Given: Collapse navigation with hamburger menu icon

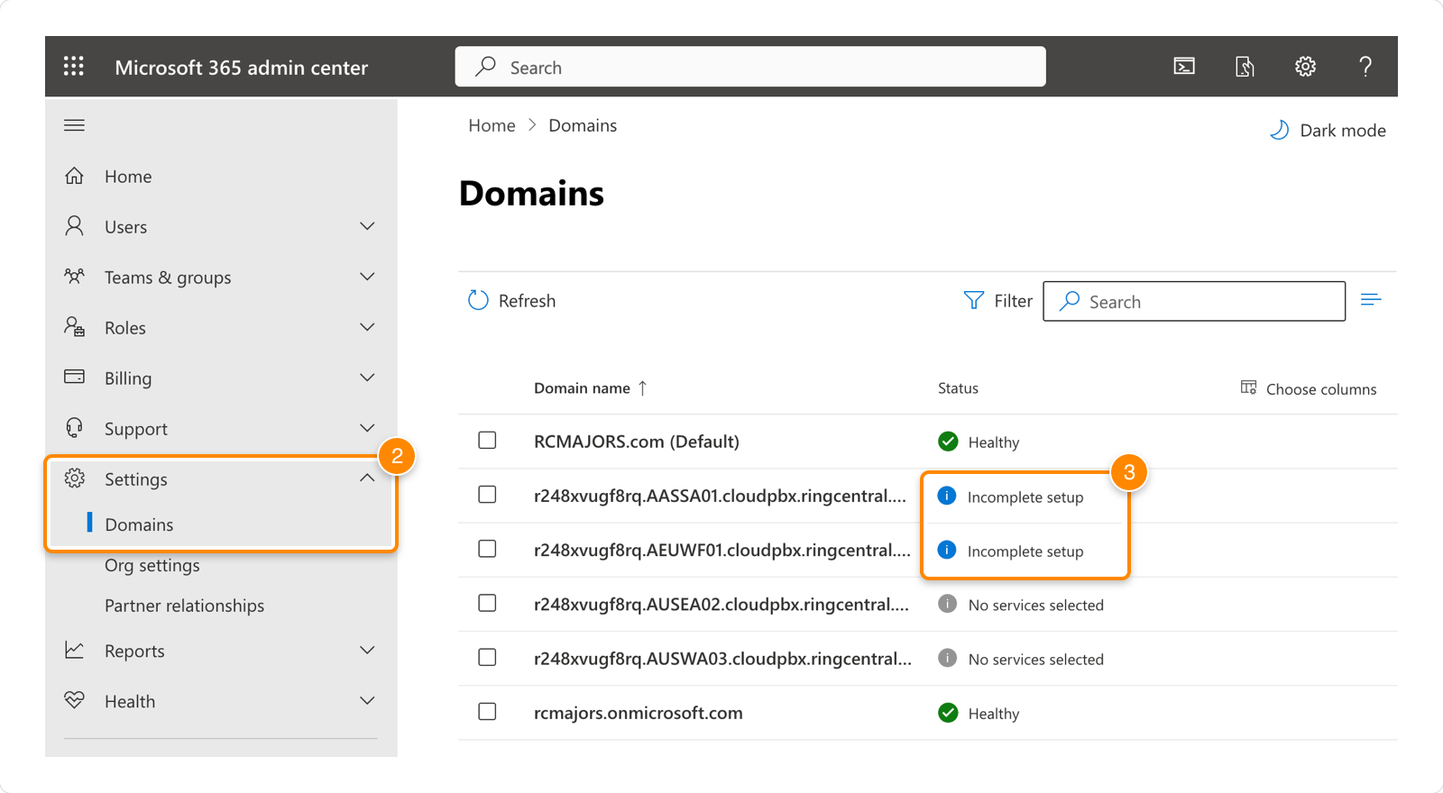Looking at the screenshot, I should tap(75, 125).
